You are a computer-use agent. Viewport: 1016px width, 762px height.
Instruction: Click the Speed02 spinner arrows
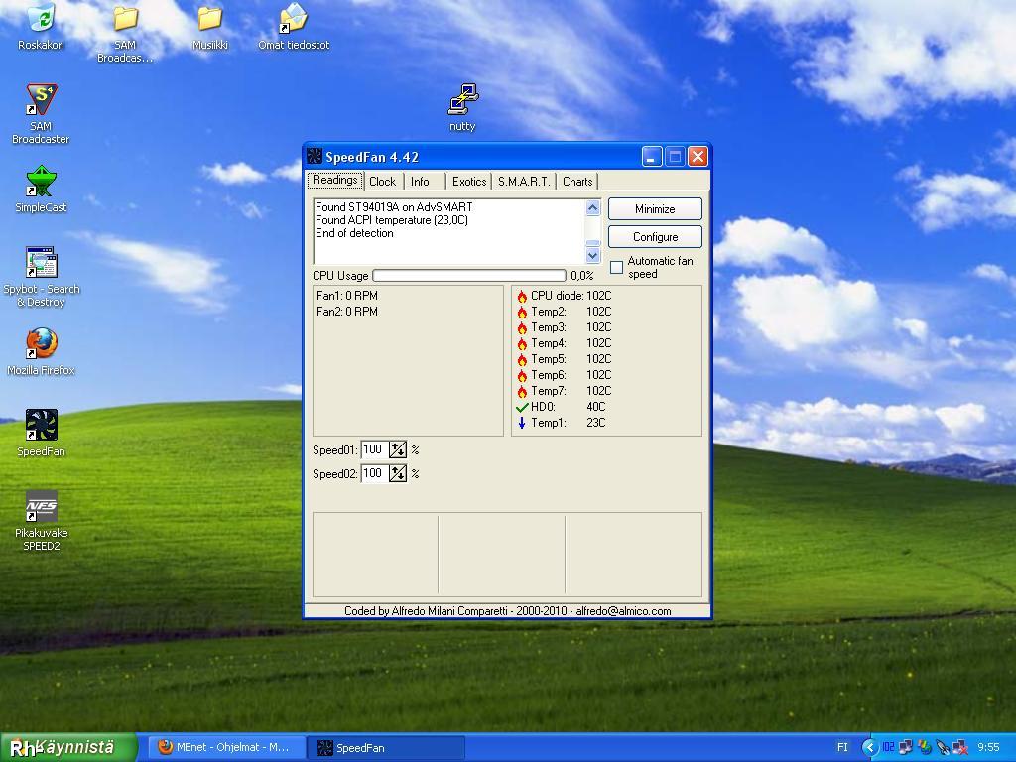[x=397, y=473]
